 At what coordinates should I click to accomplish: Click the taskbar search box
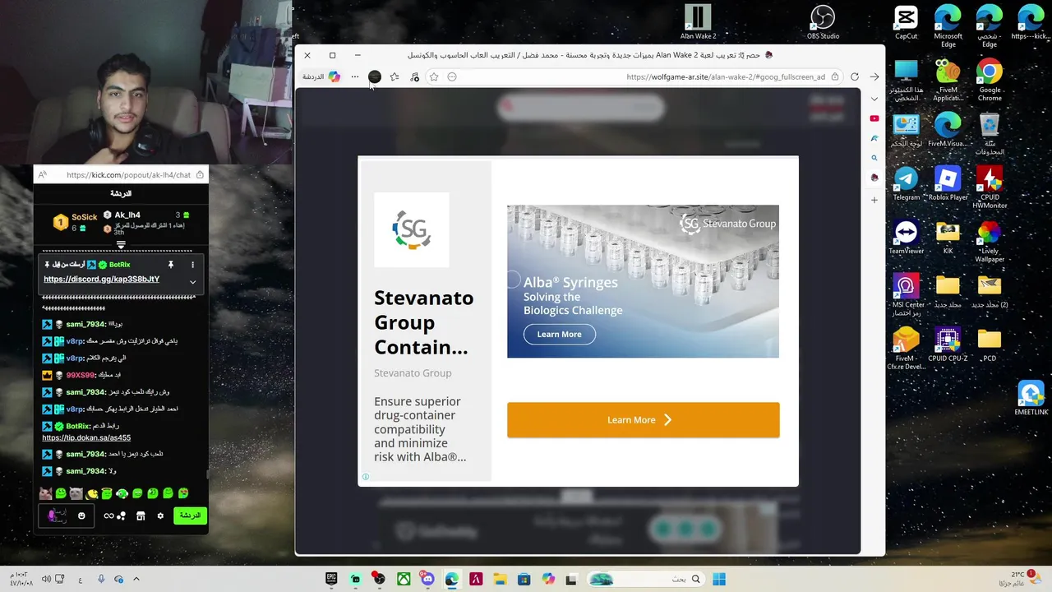[646, 579]
